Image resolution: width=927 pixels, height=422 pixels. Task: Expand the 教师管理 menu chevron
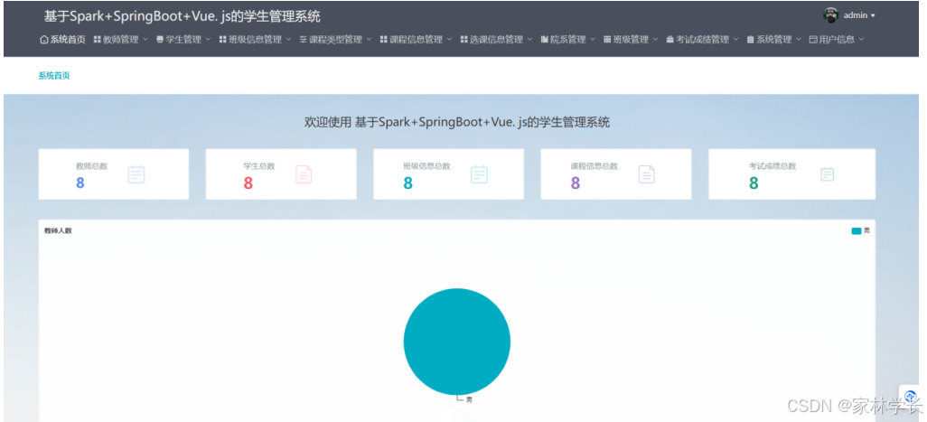(145, 40)
